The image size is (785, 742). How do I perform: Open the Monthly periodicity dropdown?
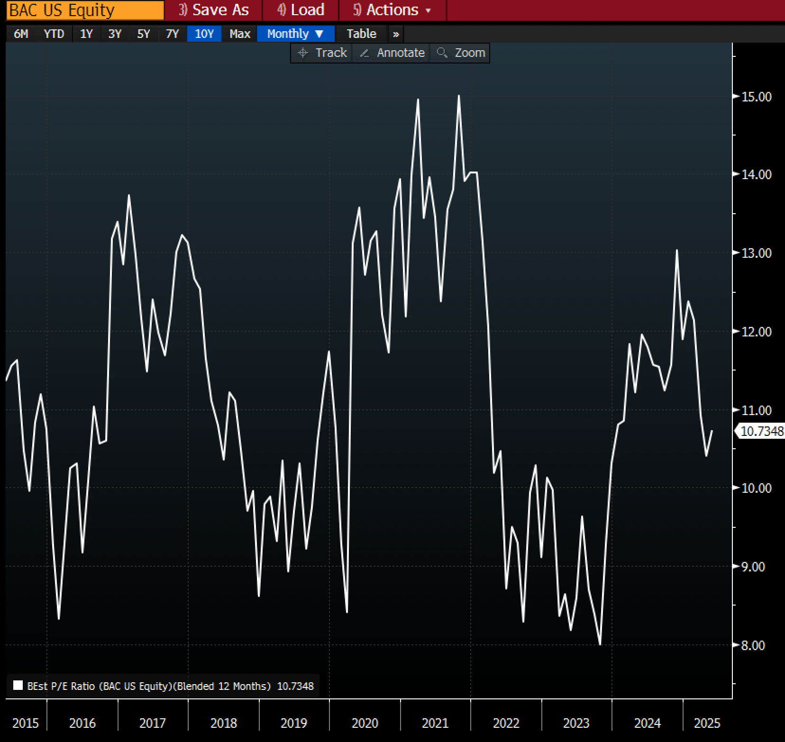tap(296, 34)
